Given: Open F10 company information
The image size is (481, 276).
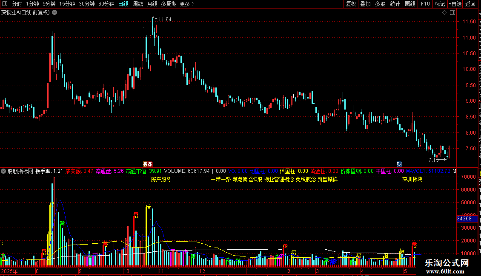Looking at the screenshot, I should (x=425, y=4).
